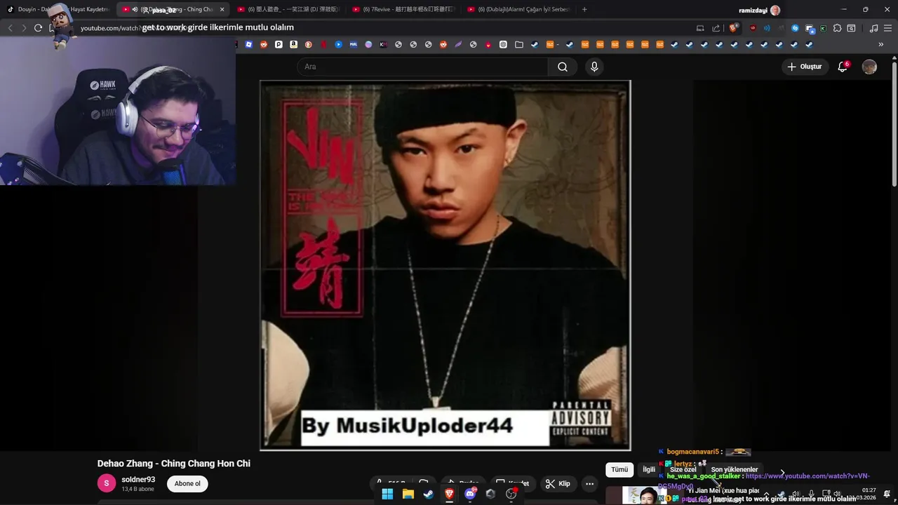
Task: Select the Dehao Zhang - Ching Cha tab
Action: tap(174, 9)
